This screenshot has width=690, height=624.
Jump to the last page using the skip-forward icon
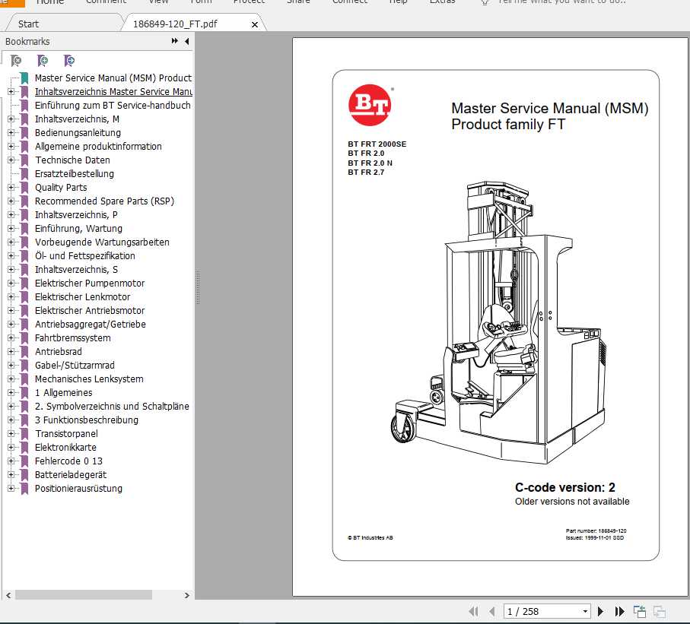pos(618,611)
